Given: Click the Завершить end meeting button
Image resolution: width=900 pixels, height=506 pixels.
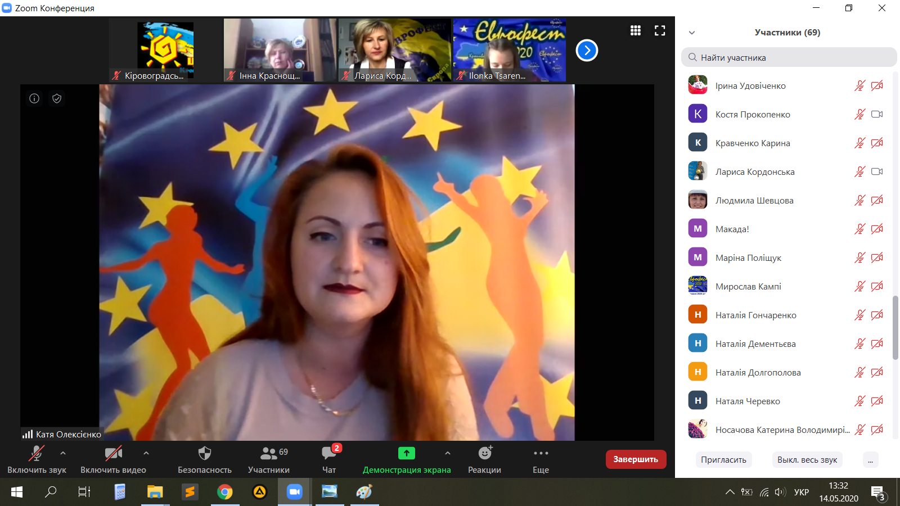Looking at the screenshot, I should pyautogui.click(x=636, y=459).
